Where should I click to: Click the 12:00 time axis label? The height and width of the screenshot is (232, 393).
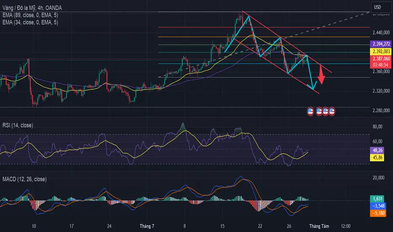click(x=346, y=226)
